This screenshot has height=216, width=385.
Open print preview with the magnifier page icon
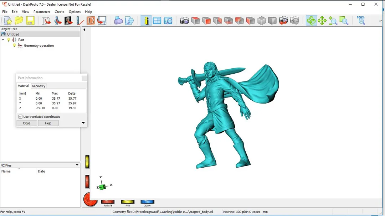129,21
